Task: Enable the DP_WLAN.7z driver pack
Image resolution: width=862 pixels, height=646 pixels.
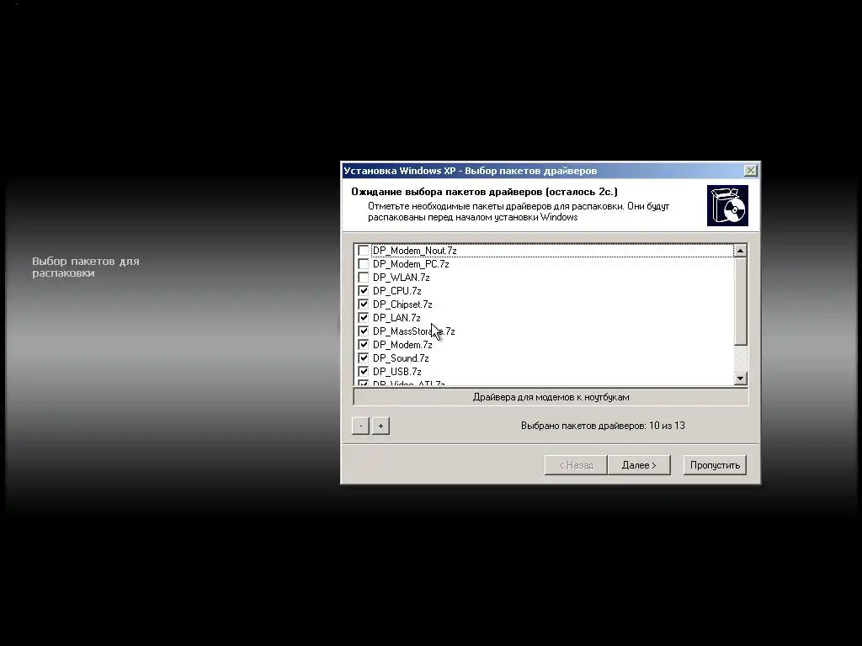Action: tap(363, 278)
